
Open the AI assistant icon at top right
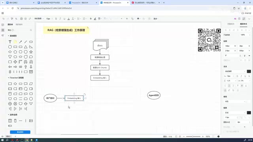tap(235, 19)
